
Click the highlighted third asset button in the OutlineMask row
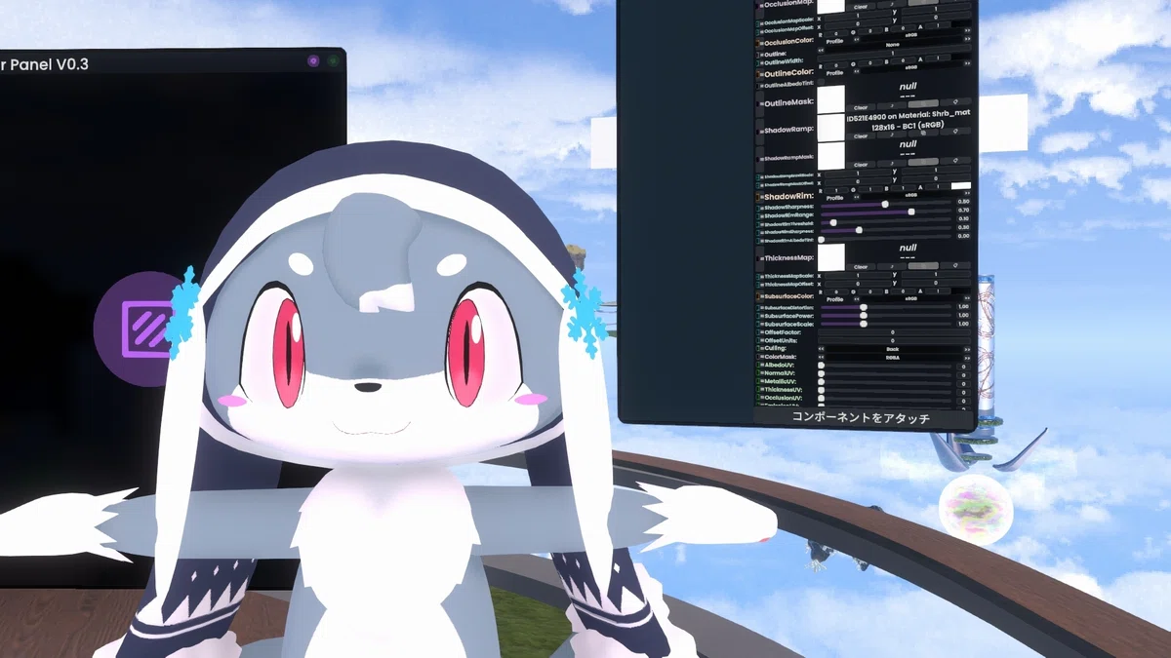pyautogui.click(x=923, y=103)
